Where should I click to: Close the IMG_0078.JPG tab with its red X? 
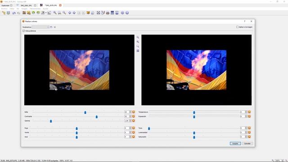[60, 5]
